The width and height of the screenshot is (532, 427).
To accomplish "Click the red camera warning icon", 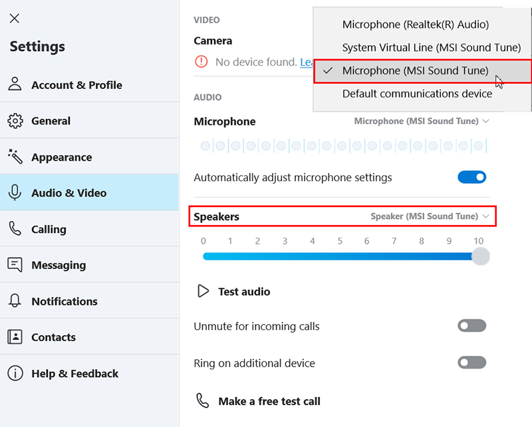I will [201, 62].
